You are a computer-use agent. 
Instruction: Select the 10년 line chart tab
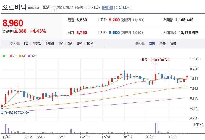pyautogui.click(x=90, y=43)
